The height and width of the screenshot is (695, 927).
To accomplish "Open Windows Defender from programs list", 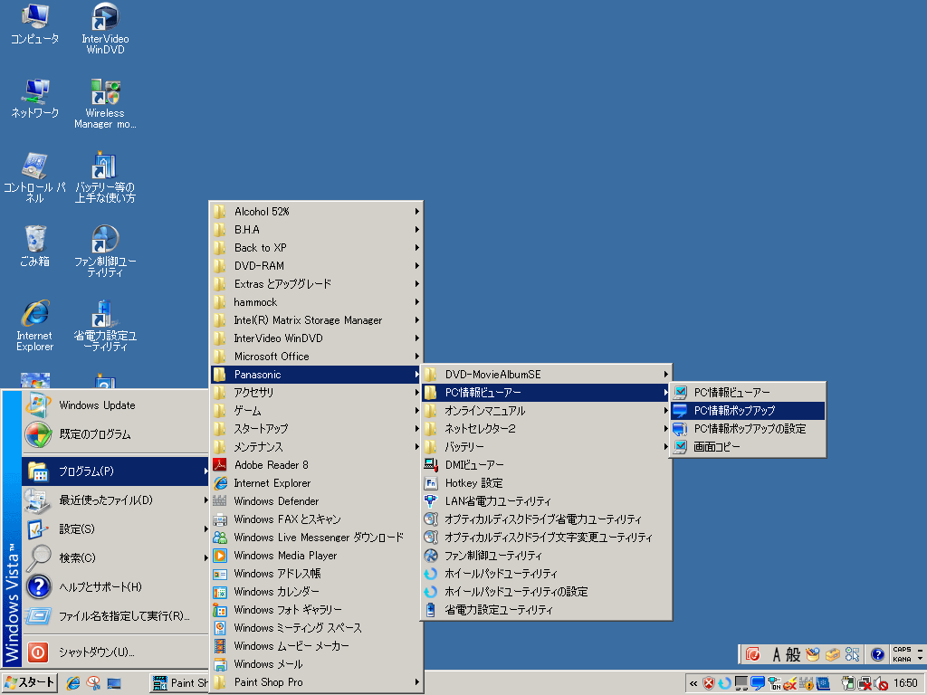I will click(316, 501).
